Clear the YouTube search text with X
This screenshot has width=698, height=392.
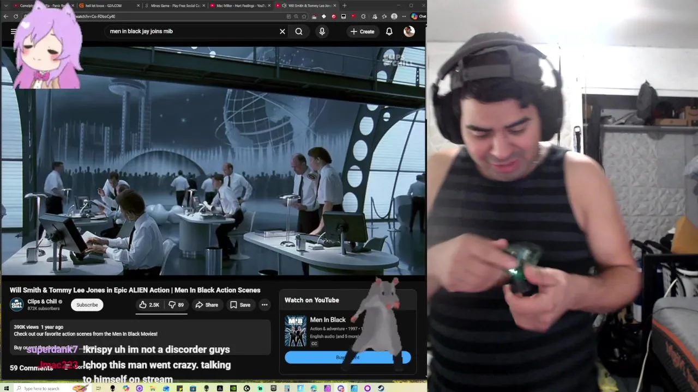point(282,32)
